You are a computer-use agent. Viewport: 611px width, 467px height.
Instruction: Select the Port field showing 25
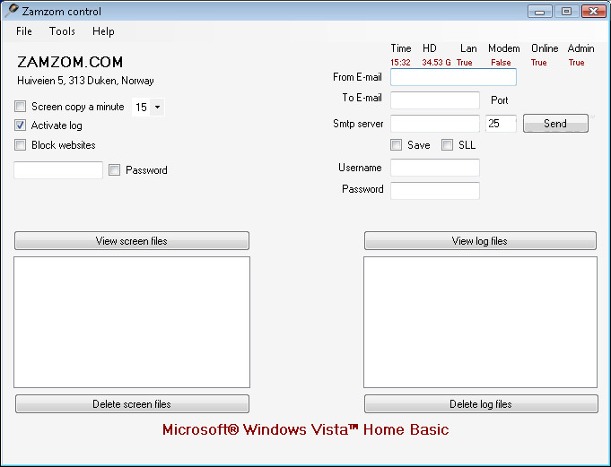pyautogui.click(x=501, y=124)
